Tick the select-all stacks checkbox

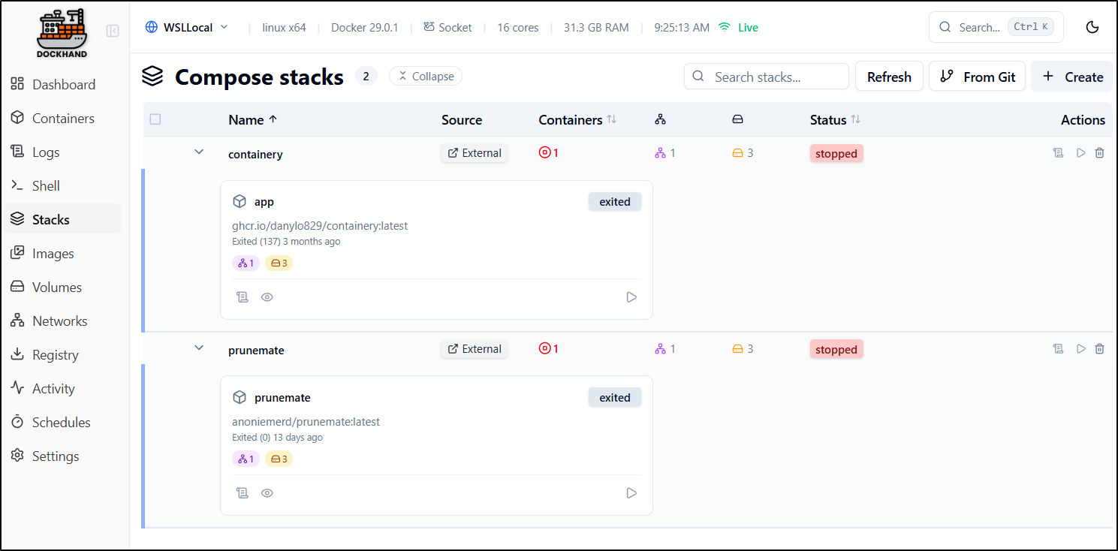click(x=155, y=119)
